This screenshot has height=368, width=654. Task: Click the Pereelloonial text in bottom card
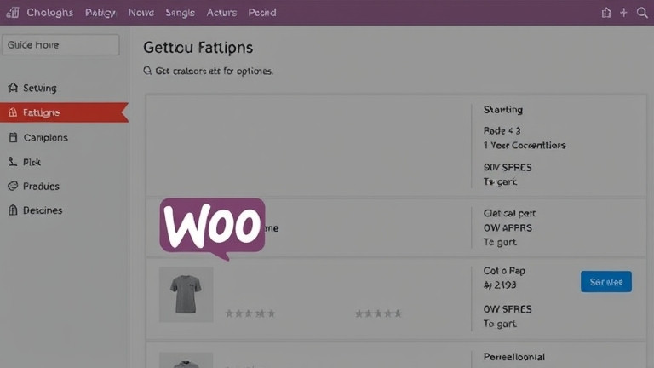coord(514,357)
